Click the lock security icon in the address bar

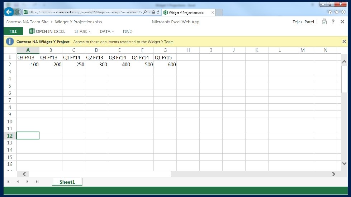click(x=153, y=12)
